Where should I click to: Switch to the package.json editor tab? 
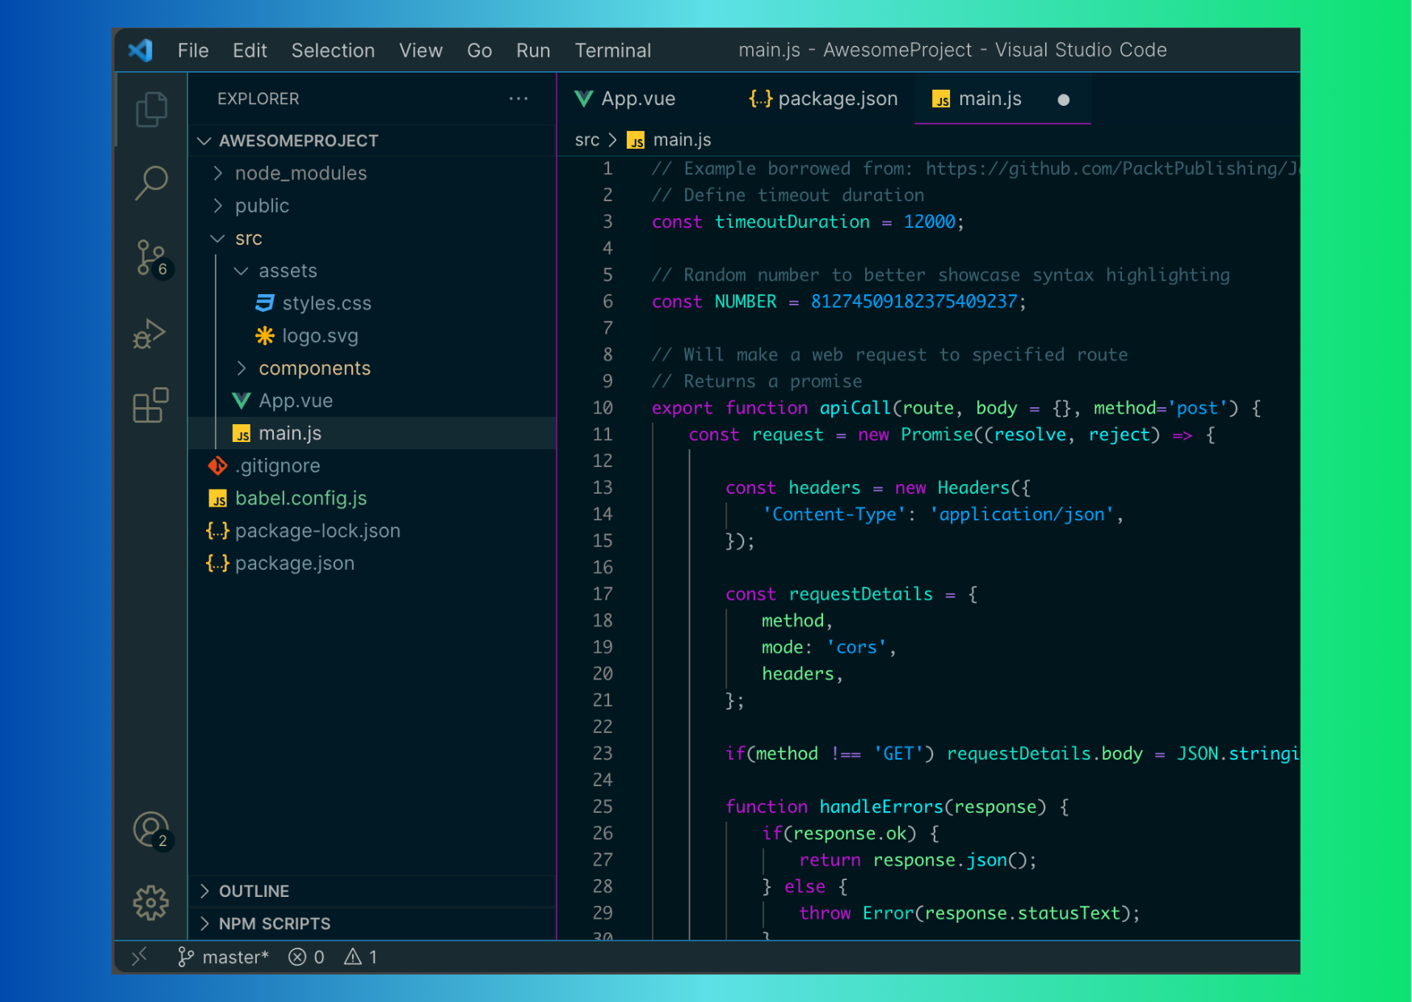pos(822,99)
